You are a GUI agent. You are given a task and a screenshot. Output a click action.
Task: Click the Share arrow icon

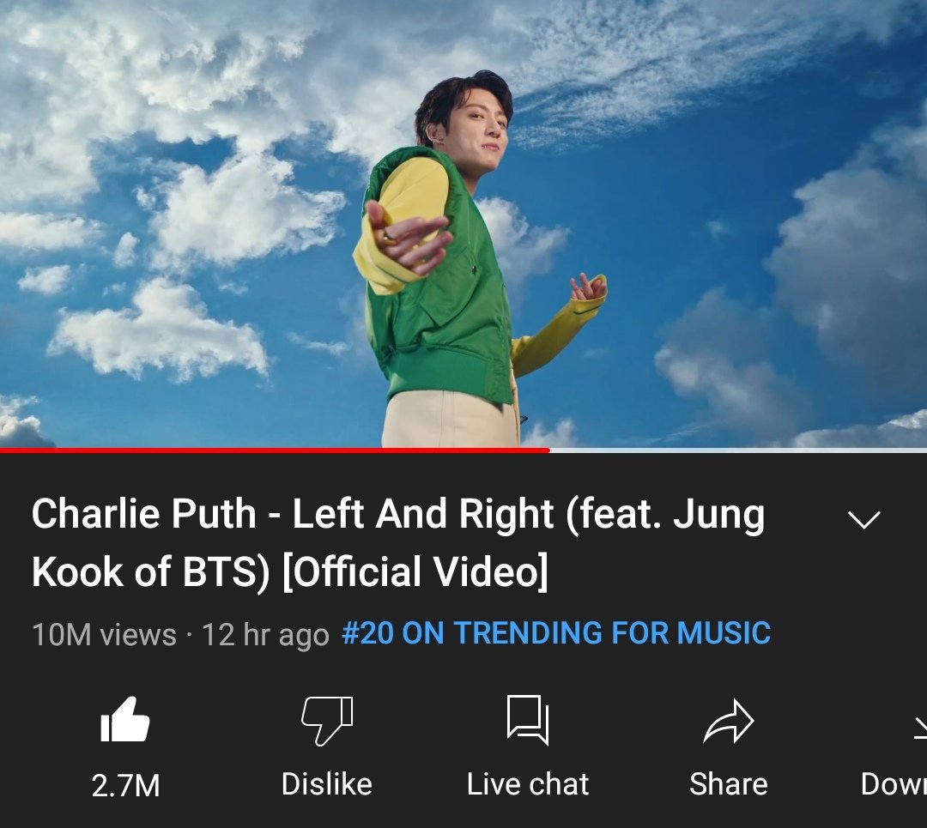click(x=729, y=721)
